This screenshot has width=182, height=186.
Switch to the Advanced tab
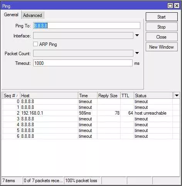[x=32, y=15]
